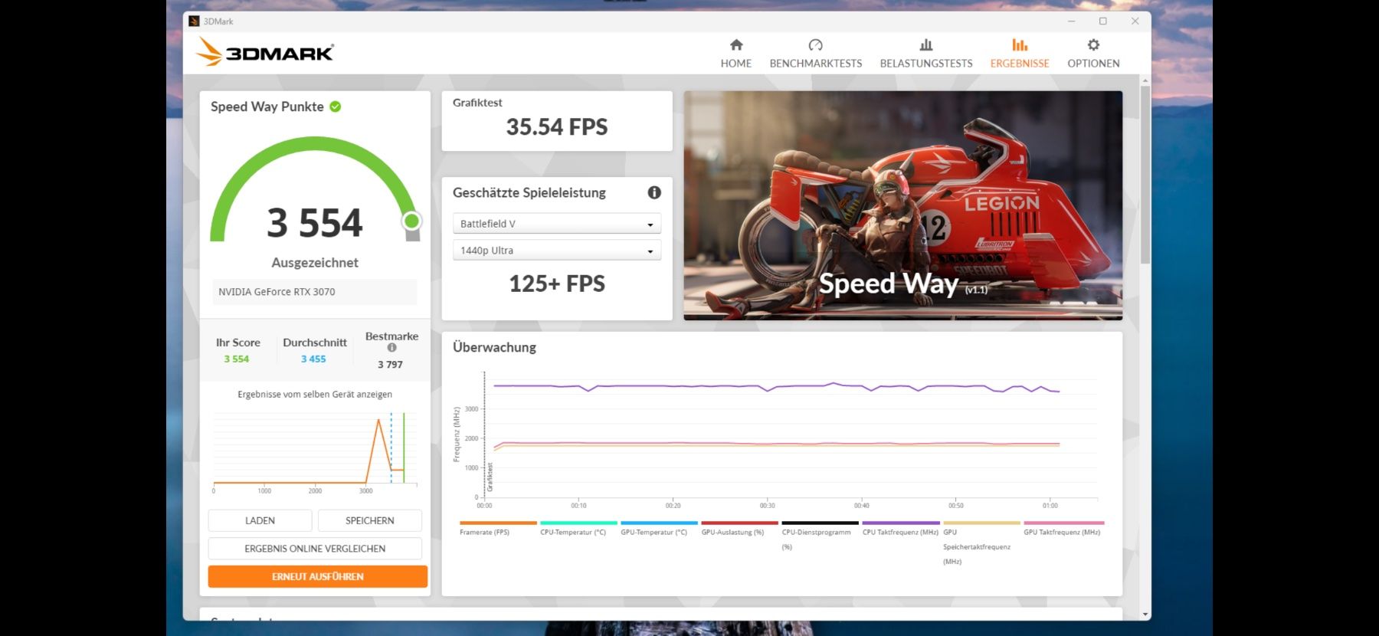The height and width of the screenshot is (636, 1379).
Task: Click the home house icon
Action: [x=736, y=44]
